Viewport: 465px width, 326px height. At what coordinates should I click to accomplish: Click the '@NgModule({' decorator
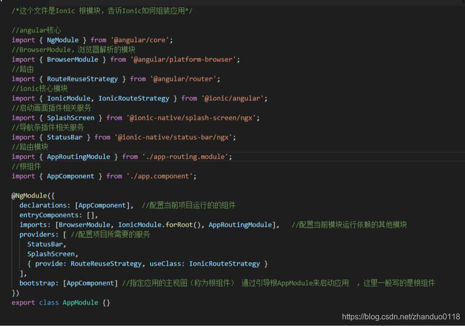pyautogui.click(x=33, y=196)
